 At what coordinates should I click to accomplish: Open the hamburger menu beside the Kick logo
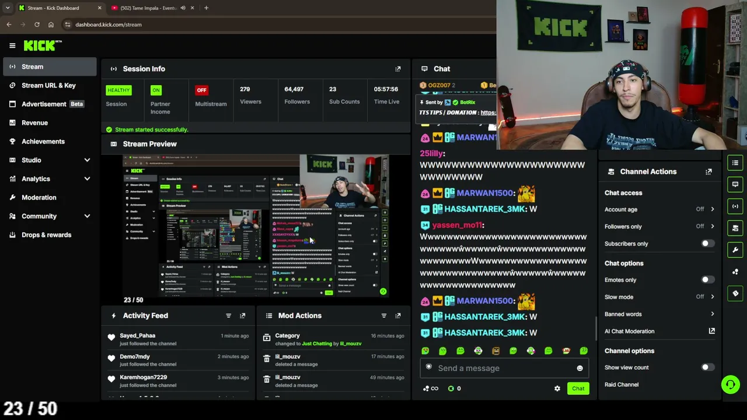tap(12, 45)
